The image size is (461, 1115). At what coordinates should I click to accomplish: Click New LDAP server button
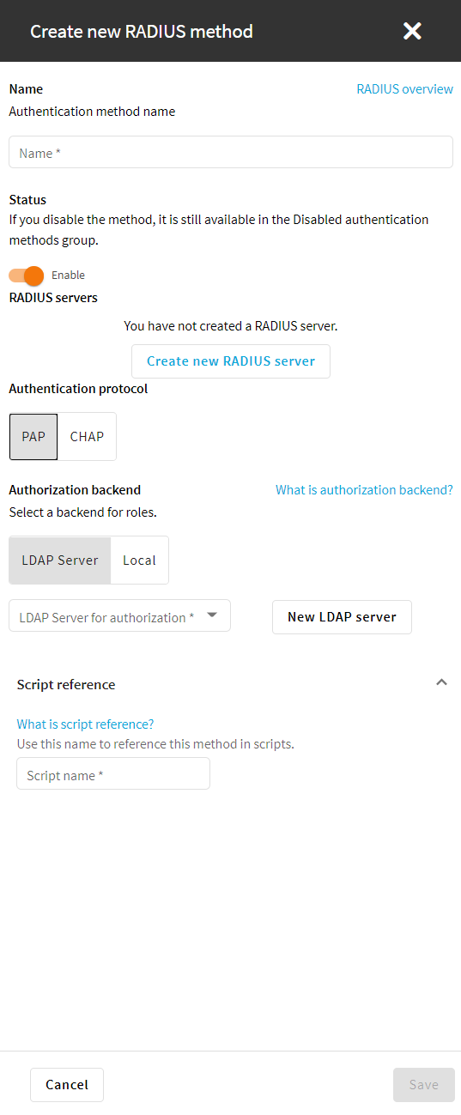click(x=342, y=616)
